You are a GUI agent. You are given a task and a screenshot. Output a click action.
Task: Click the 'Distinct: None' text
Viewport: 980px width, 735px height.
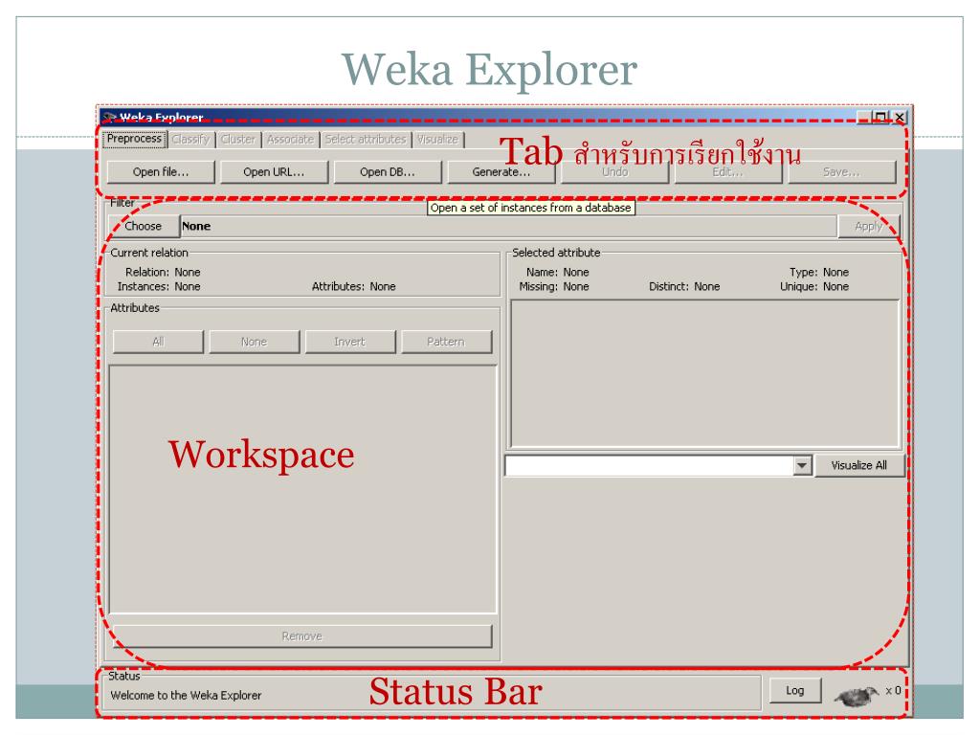(684, 287)
